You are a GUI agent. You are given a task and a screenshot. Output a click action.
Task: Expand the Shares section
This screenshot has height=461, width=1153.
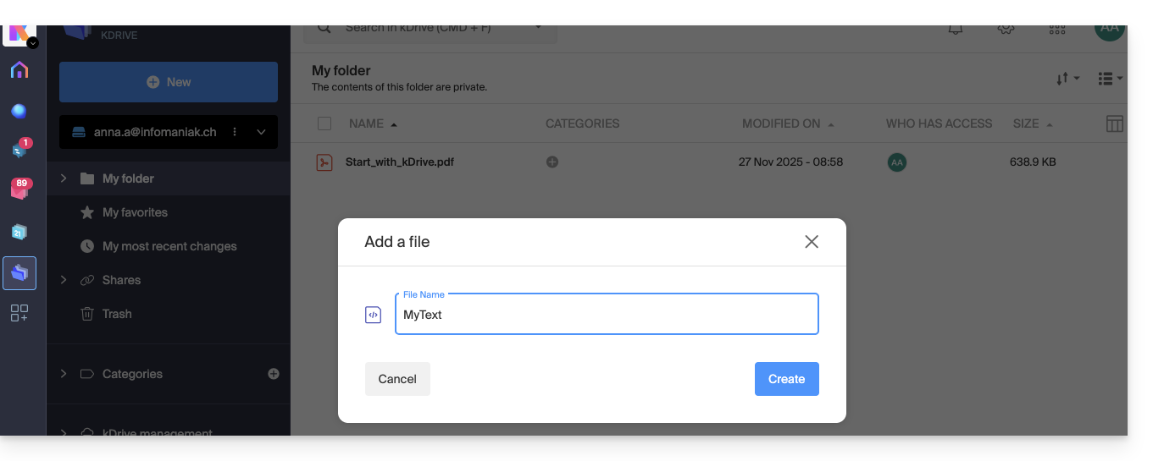point(64,280)
